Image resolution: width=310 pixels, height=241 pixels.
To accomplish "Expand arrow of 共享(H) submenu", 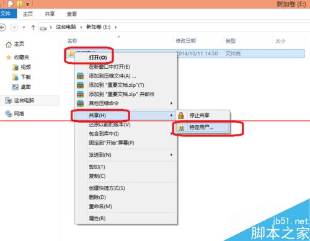I will 171,115.
